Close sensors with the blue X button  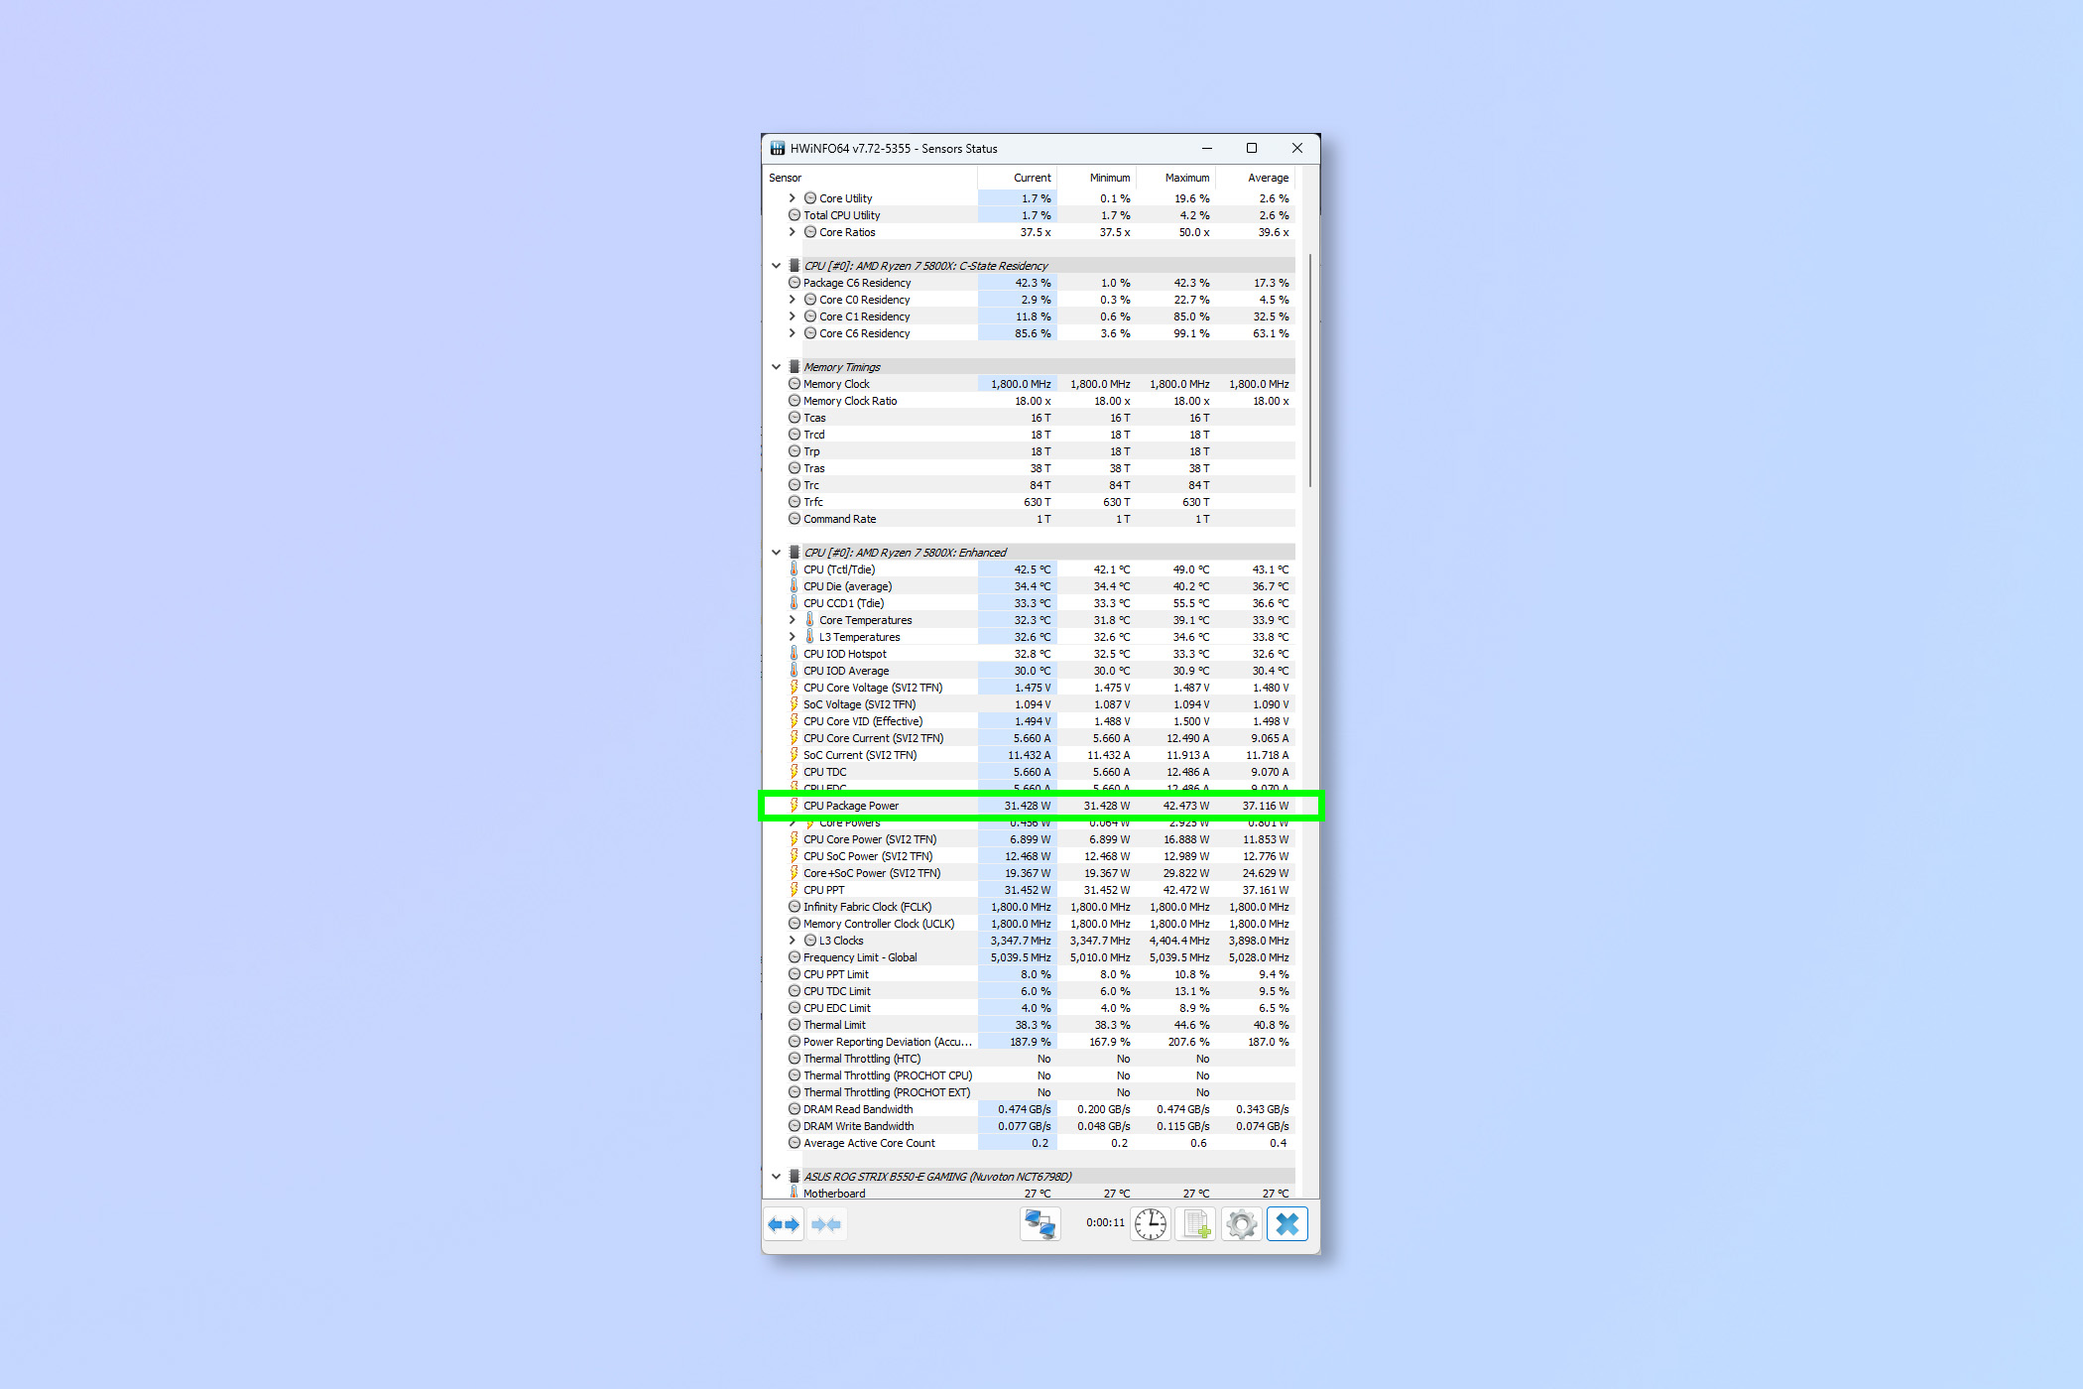[1287, 1224]
